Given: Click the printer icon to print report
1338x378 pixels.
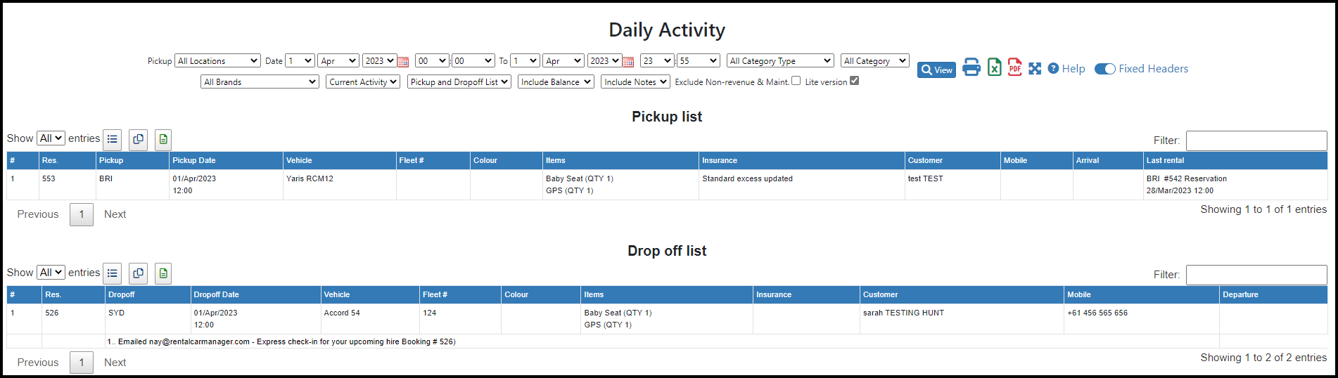Looking at the screenshot, I should point(971,67).
